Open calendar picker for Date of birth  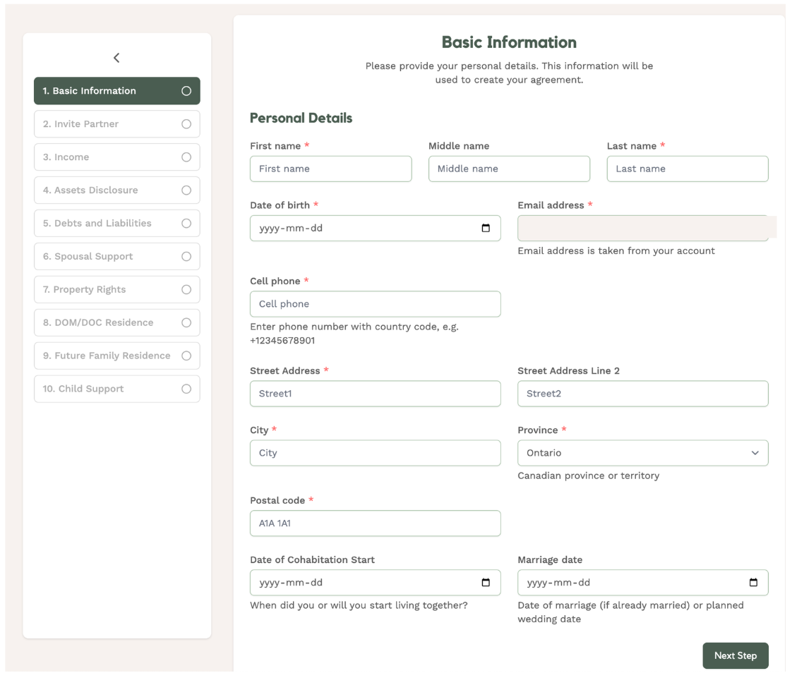(486, 228)
